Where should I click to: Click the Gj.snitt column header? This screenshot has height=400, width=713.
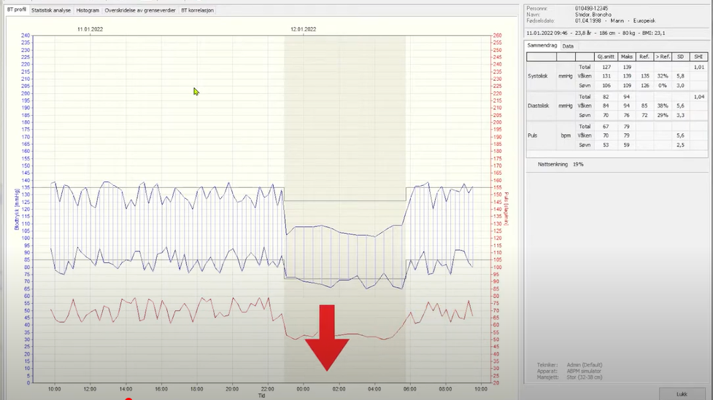605,56
